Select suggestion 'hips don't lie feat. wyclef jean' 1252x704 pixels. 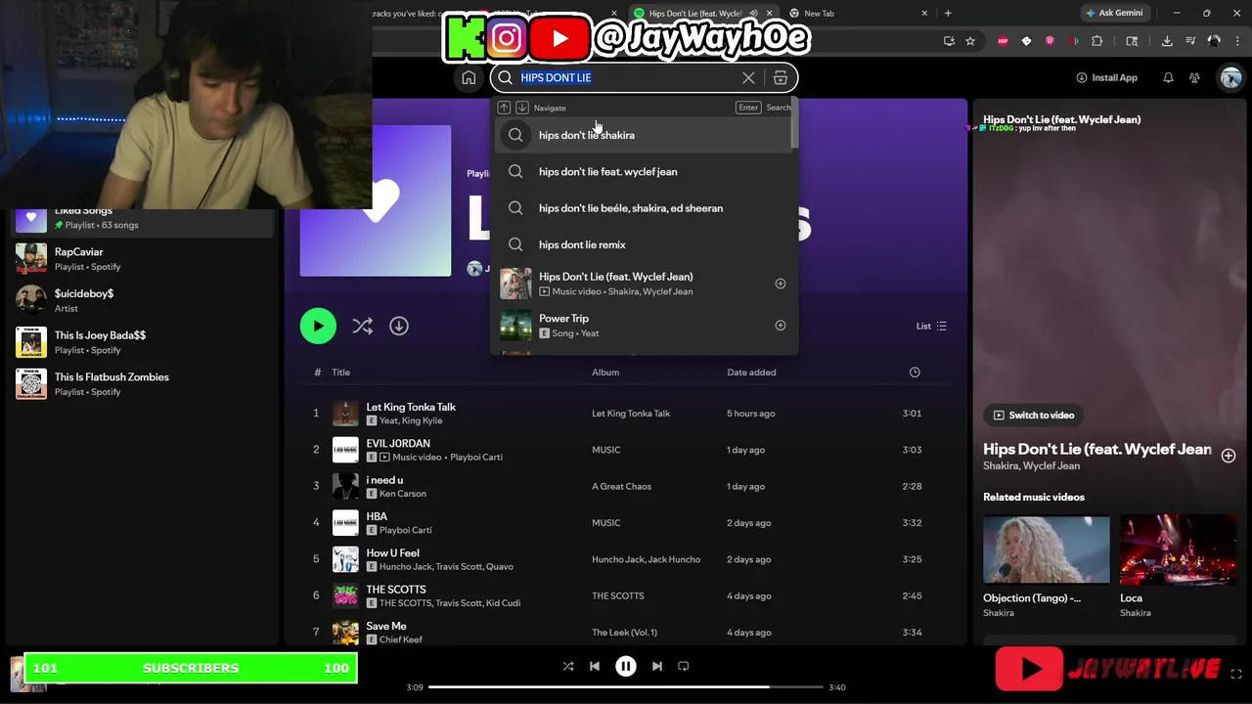[x=644, y=171]
